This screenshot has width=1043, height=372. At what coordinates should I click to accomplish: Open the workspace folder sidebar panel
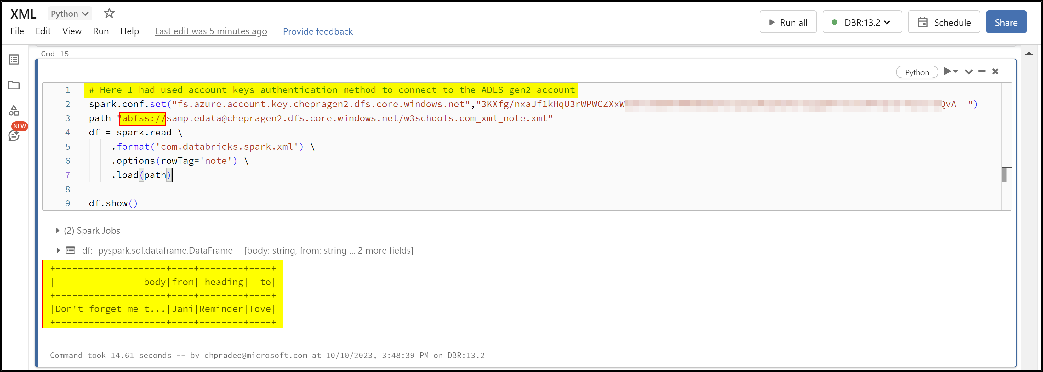pos(14,85)
